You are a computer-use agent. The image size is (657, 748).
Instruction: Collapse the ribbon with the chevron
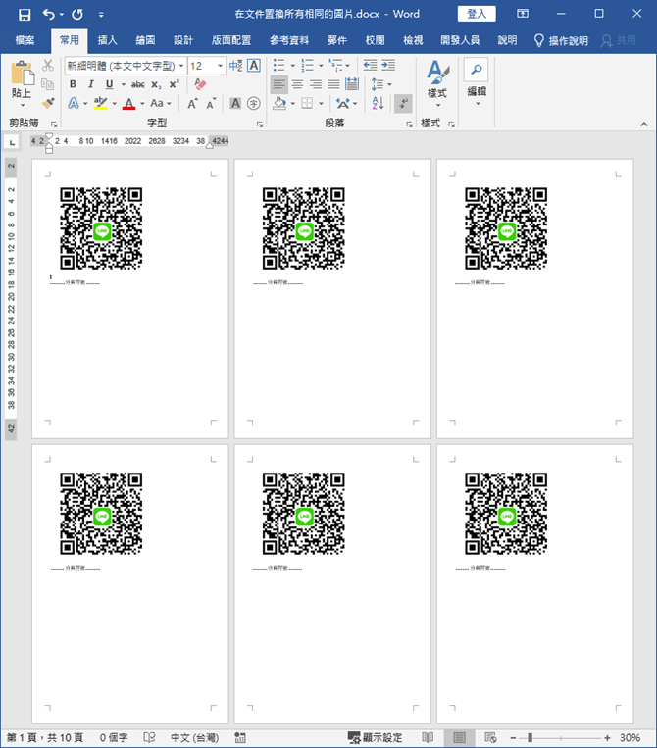pyautogui.click(x=644, y=125)
